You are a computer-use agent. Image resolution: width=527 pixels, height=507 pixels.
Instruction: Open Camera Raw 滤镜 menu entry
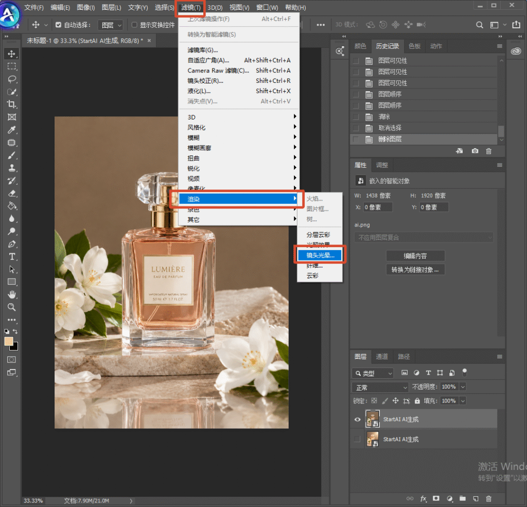[x=239, y=71]
